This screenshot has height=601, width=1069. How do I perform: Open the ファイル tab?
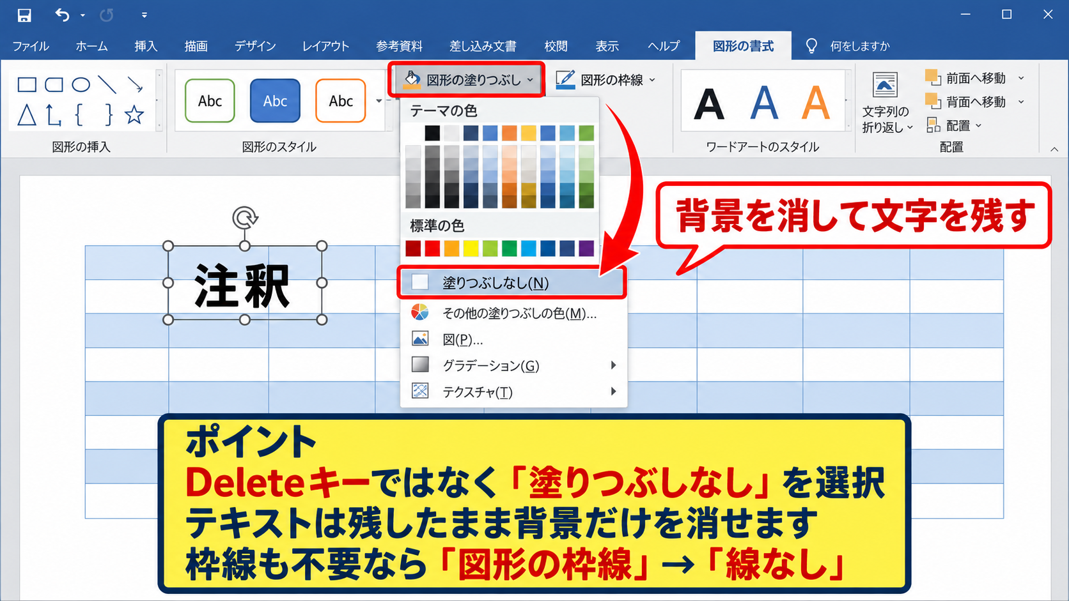pyautogui.click(x=31, y=46)
